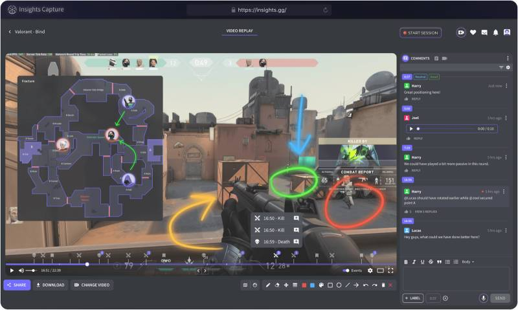This screenshot has height=310, width=518.
Task: Delete drawings with the trash icon
Action: (x=383, y=285)
